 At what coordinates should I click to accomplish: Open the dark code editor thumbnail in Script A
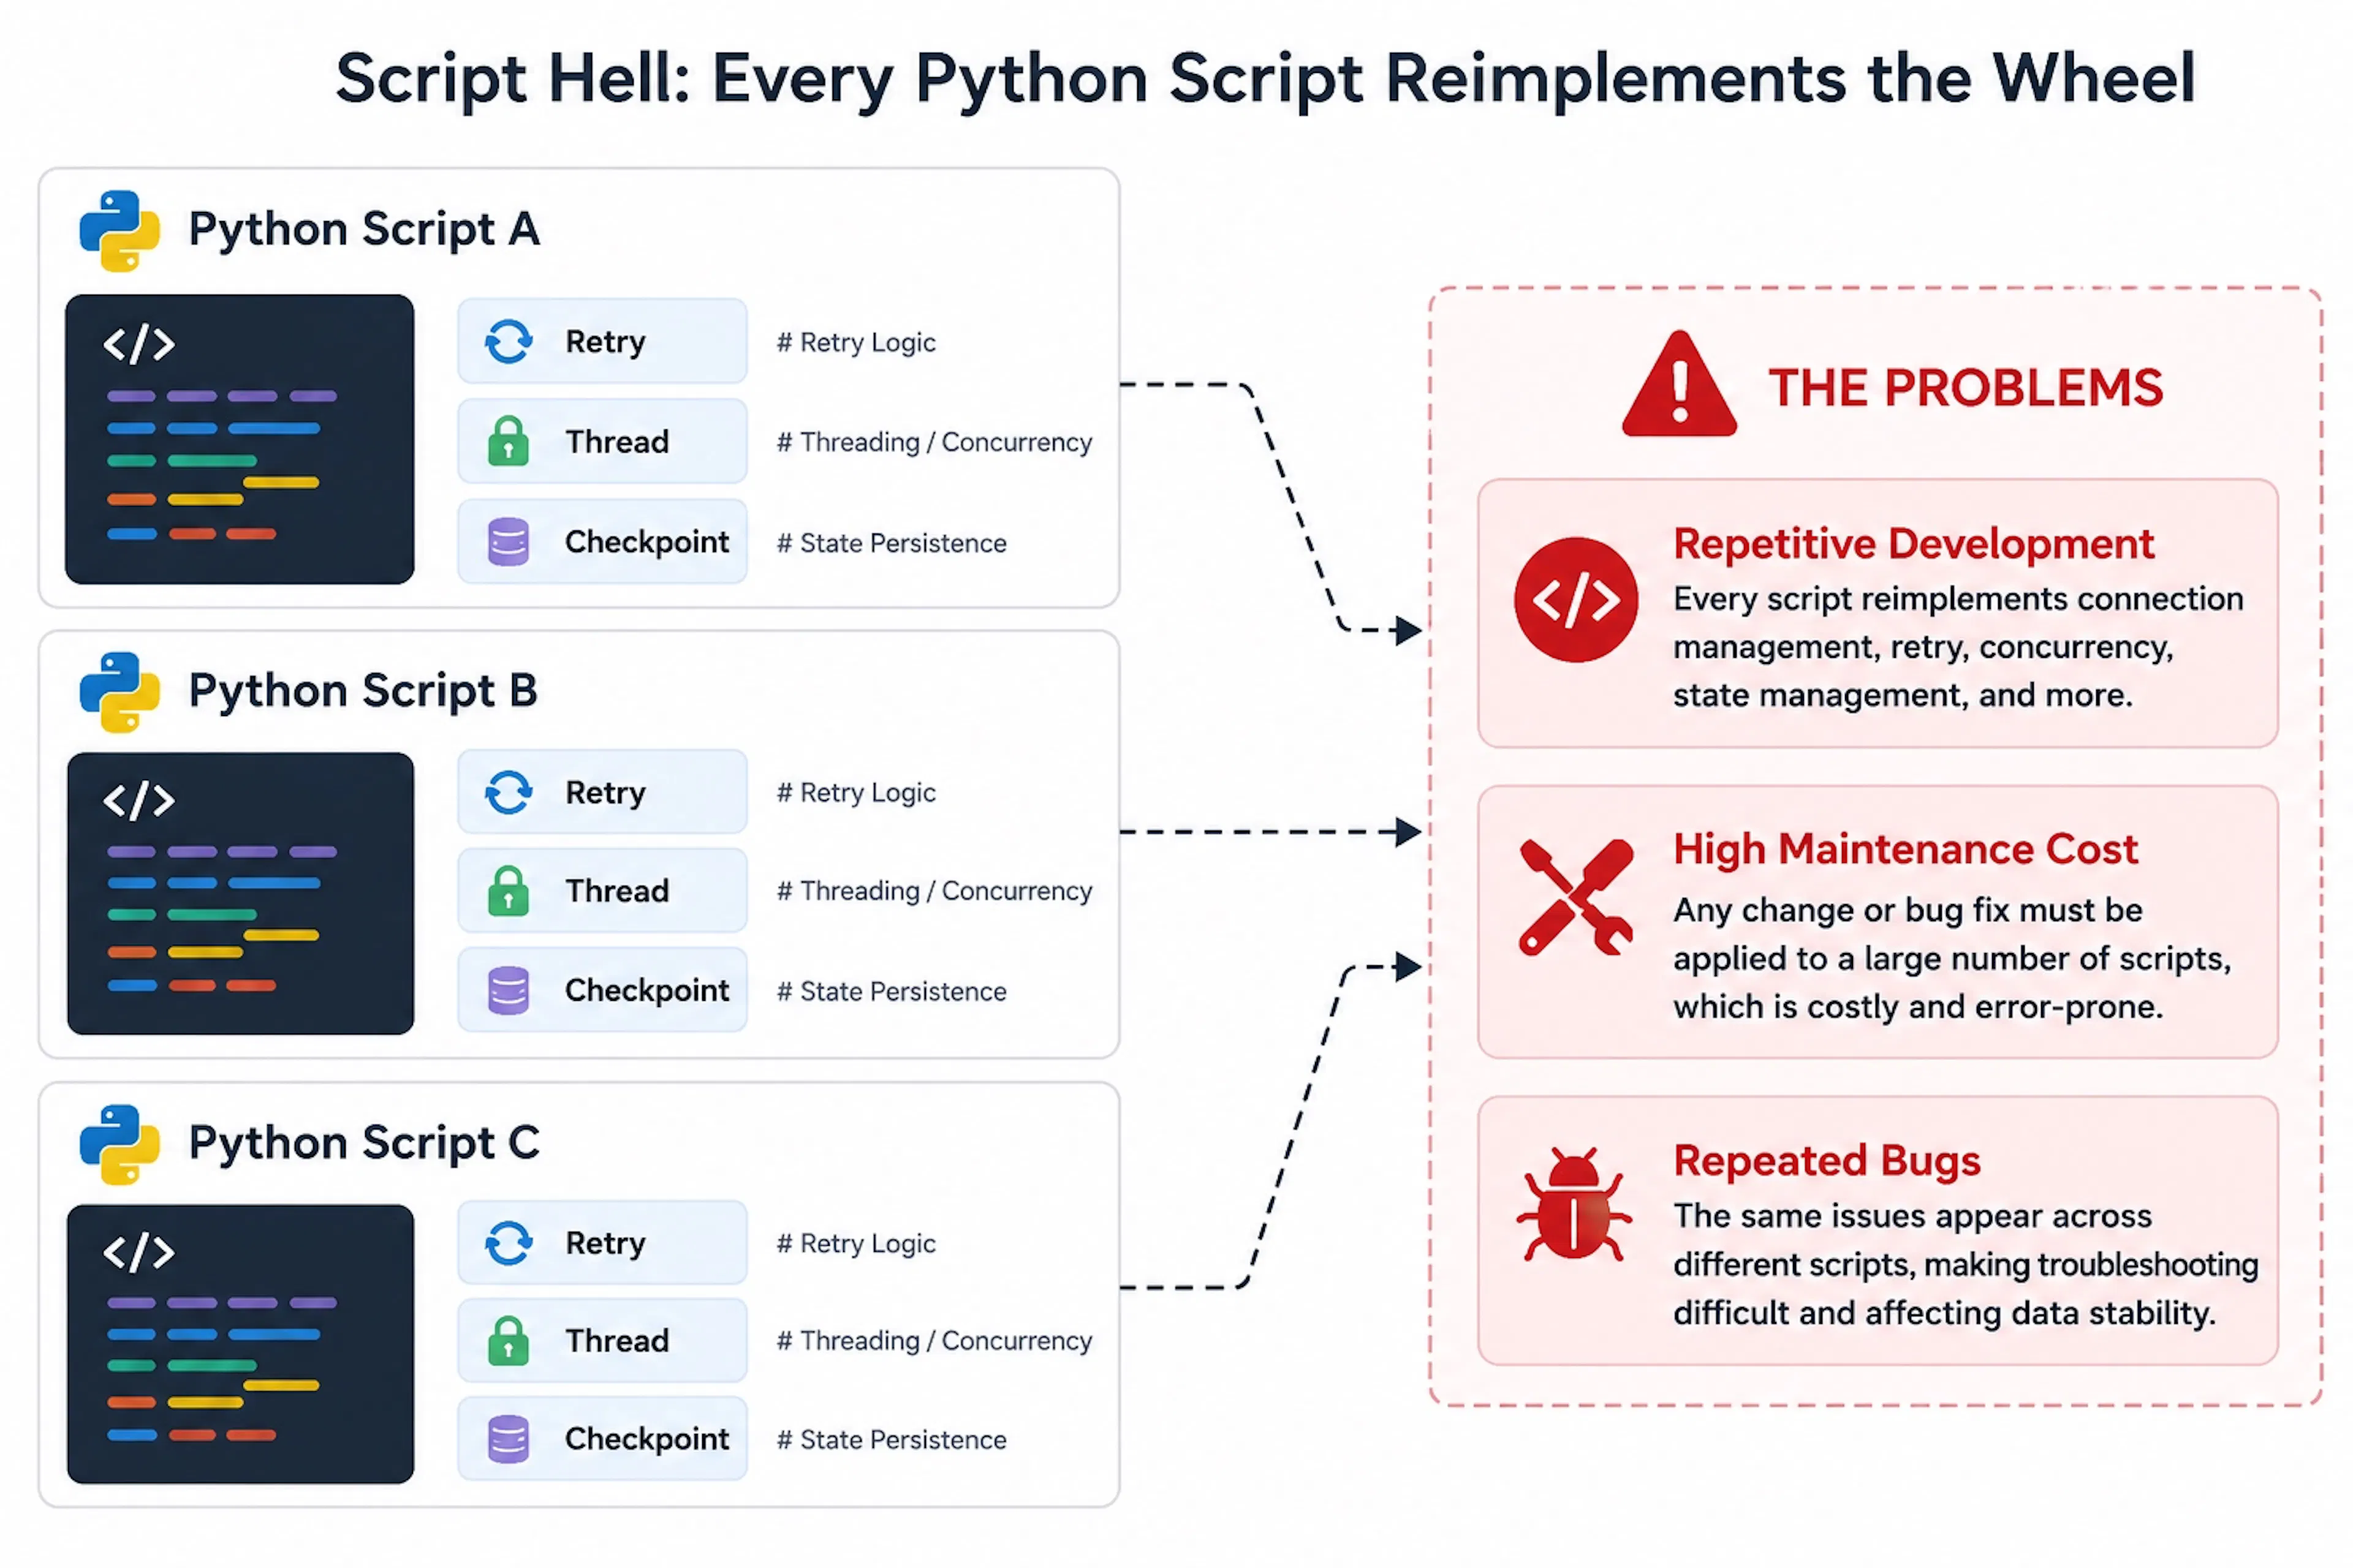(x=240, y=439)
